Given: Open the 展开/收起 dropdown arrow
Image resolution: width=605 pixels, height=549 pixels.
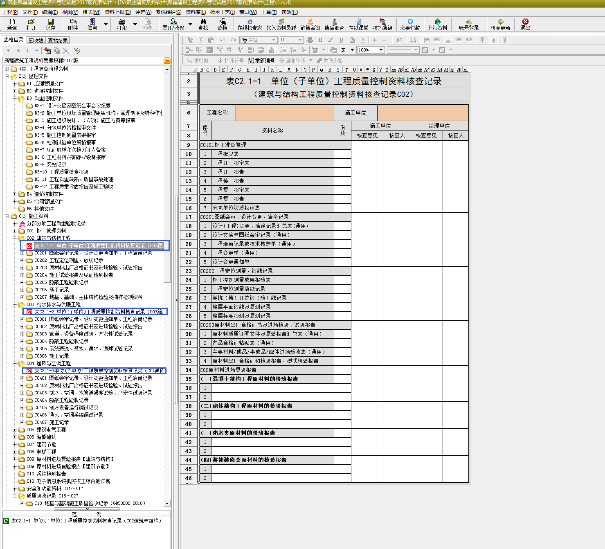Looking at the screenshot, I should pyautogui.click(x=190, y=25).
